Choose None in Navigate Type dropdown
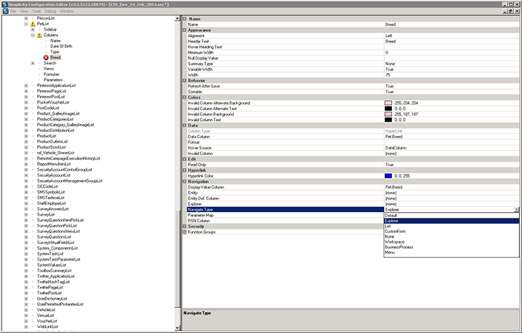522x333 pixels. click(452, 237)
